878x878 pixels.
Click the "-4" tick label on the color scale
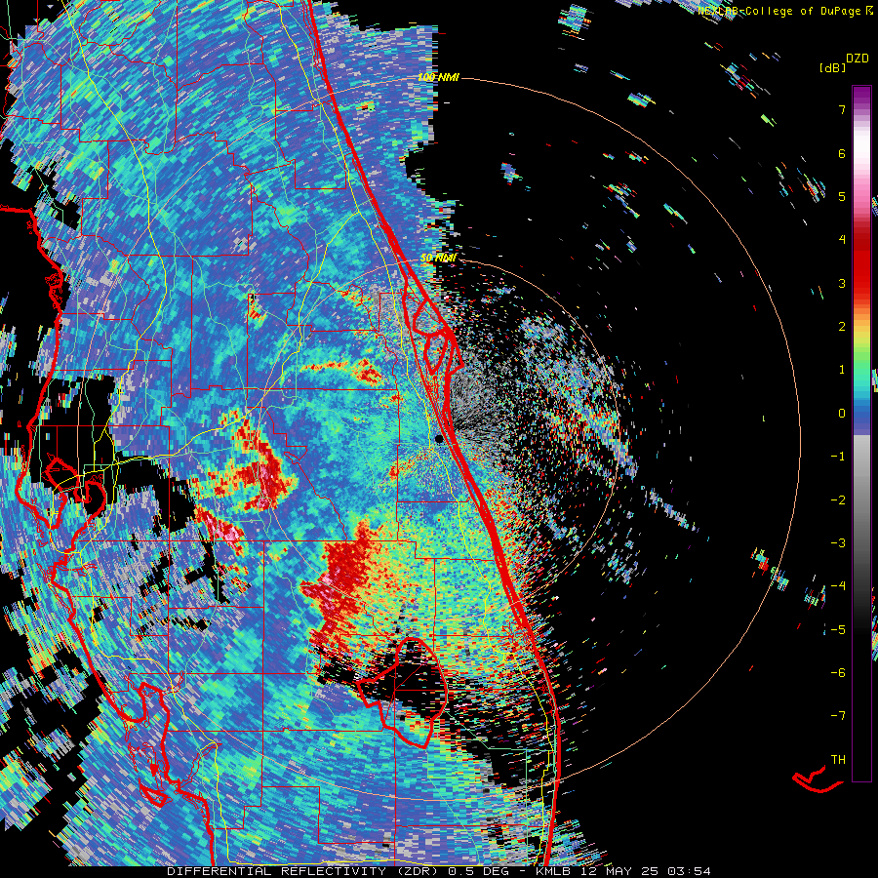(838, 586)
